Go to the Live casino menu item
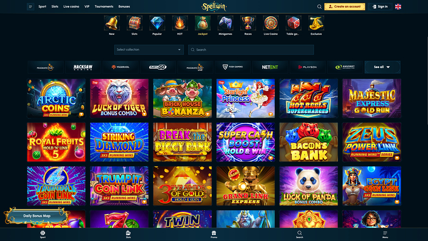The height and width of the screenshot is (241, 428). (71, 7)
